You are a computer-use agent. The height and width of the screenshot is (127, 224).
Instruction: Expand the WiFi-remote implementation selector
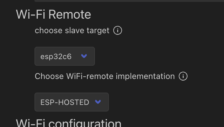72,102
